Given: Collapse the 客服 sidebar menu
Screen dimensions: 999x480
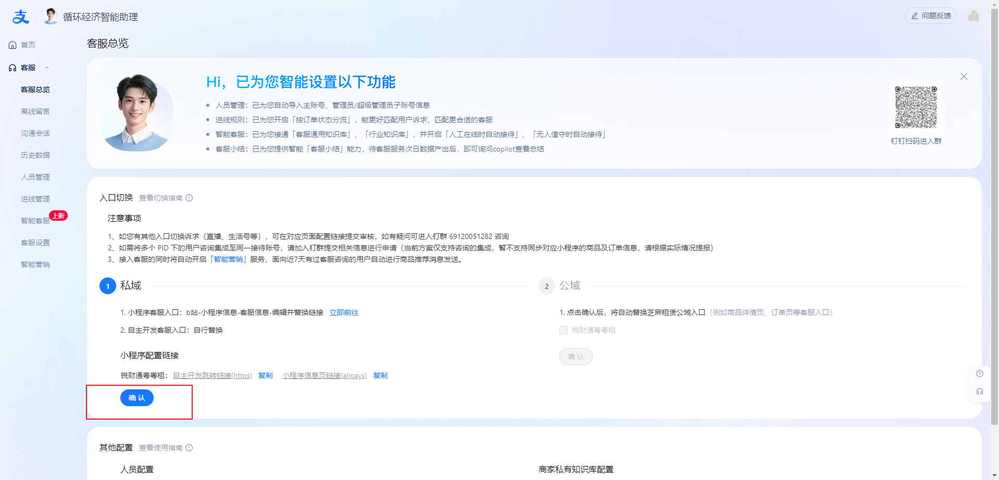Looking at the screenshot, I should pyautogui.click(x=47, y=68).
